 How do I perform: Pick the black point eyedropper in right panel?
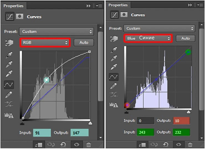point(114,50)
